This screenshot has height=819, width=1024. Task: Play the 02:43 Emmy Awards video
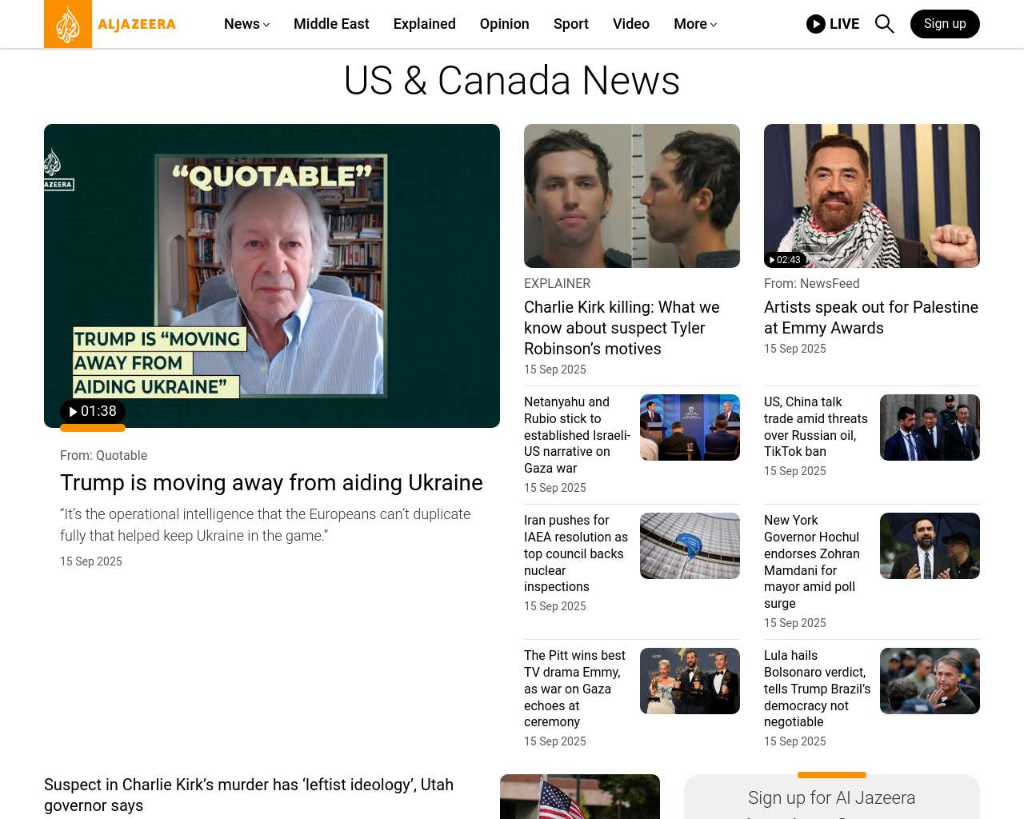pos(785,259)
